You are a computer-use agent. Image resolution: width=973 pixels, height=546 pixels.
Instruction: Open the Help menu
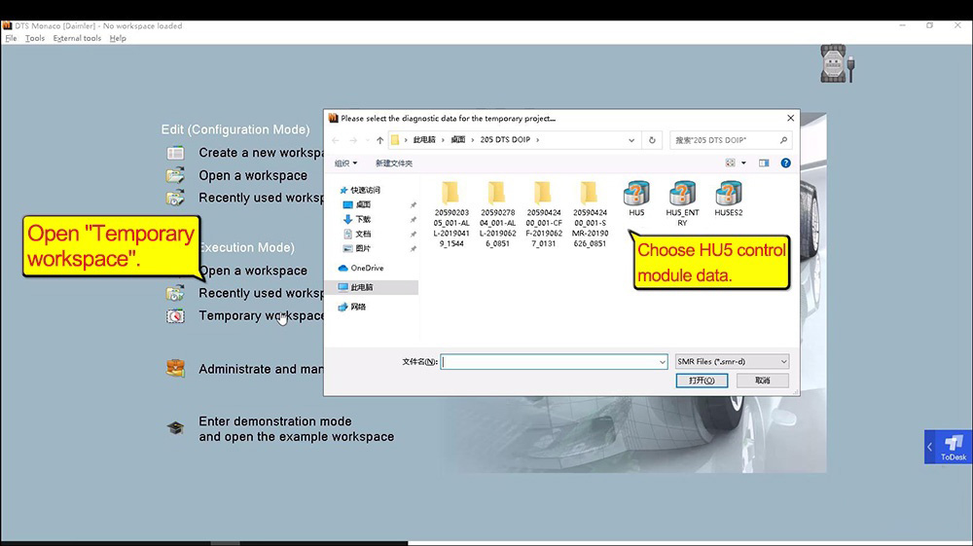[x=118, y=38]
